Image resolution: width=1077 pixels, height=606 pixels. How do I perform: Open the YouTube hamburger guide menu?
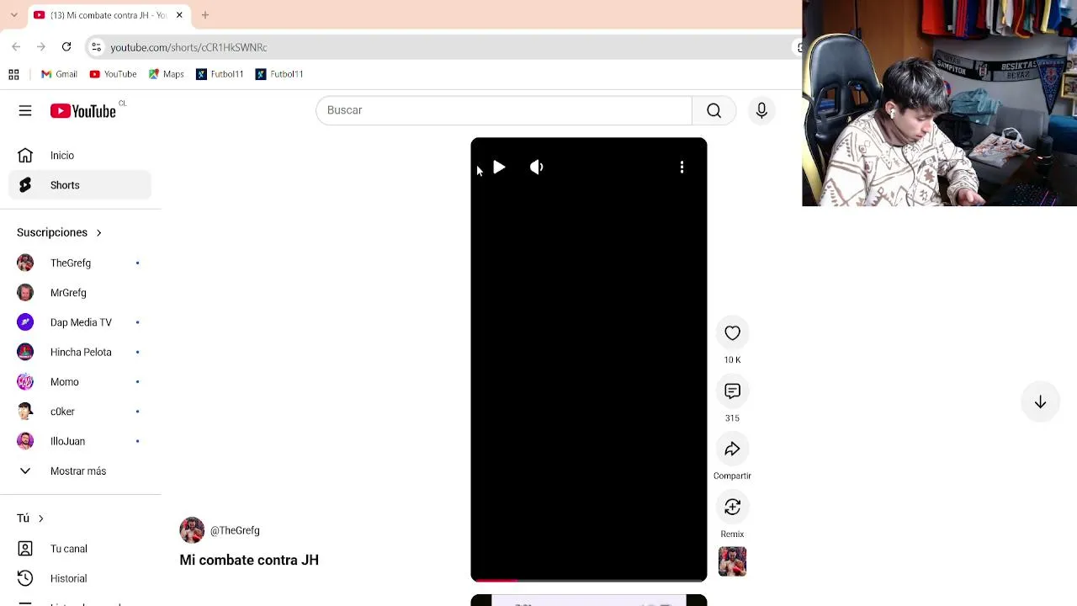pos(25,110)
